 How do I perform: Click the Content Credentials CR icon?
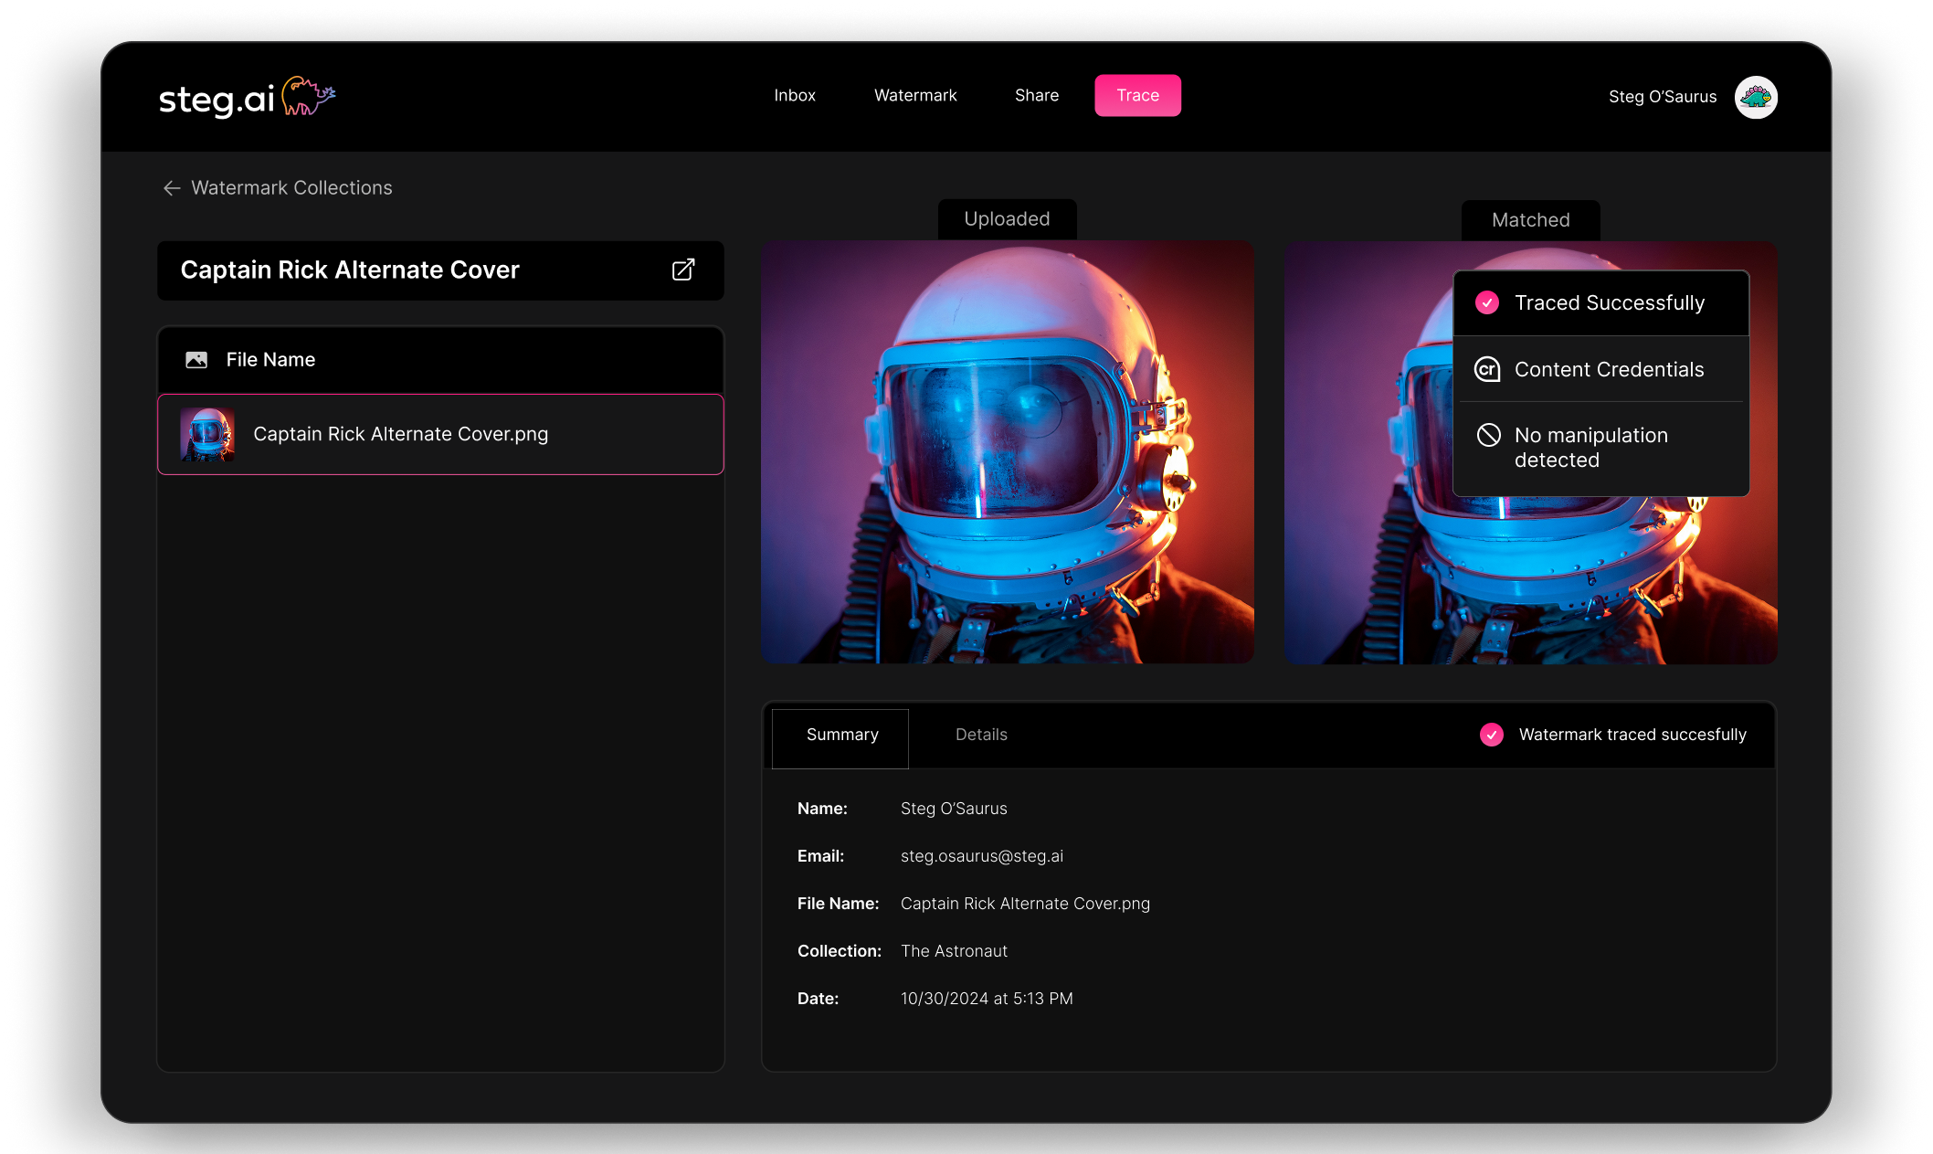tap(1487, 369)
